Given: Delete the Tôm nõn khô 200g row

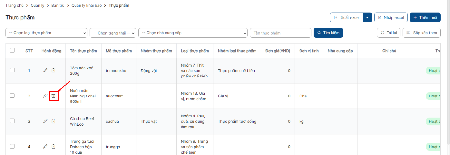Looking at the screenshot, I should (x=53, y=70).
